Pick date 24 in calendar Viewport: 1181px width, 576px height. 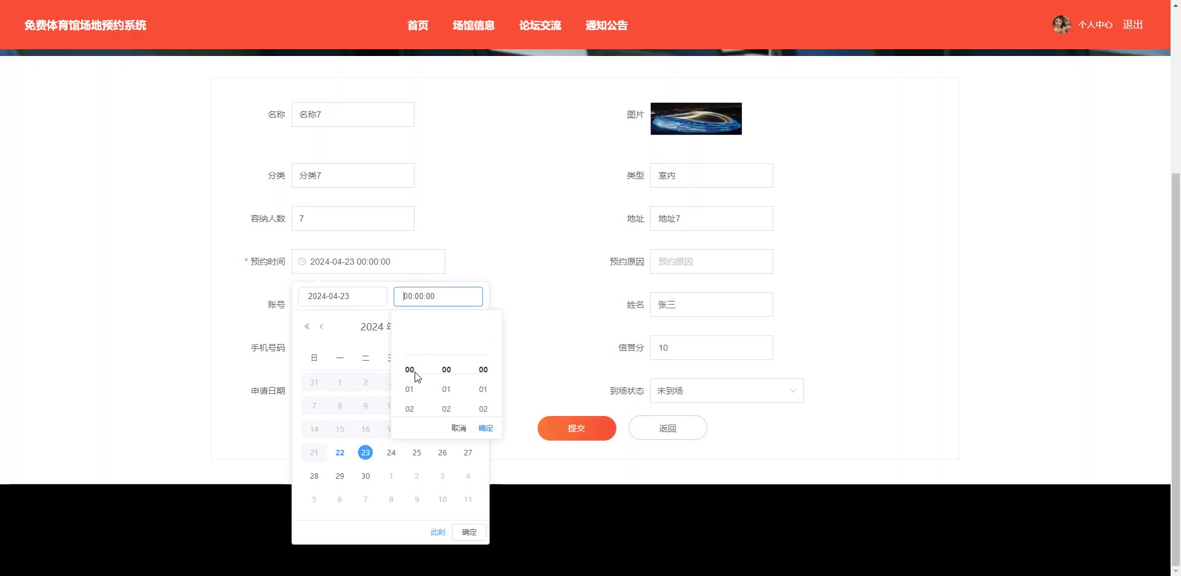(391, 453)
